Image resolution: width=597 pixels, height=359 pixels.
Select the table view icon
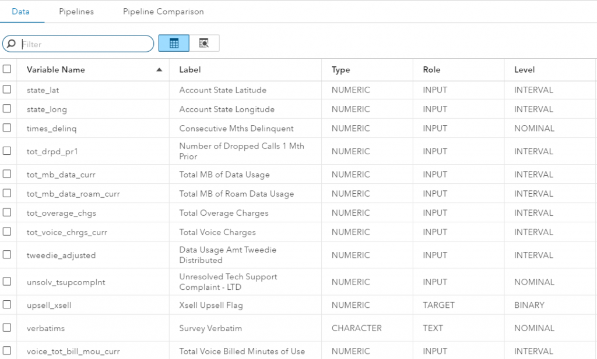(x=173, y=43)
